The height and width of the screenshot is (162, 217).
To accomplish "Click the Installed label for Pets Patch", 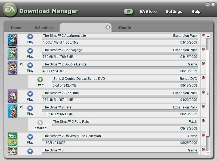I will (40, 128).
